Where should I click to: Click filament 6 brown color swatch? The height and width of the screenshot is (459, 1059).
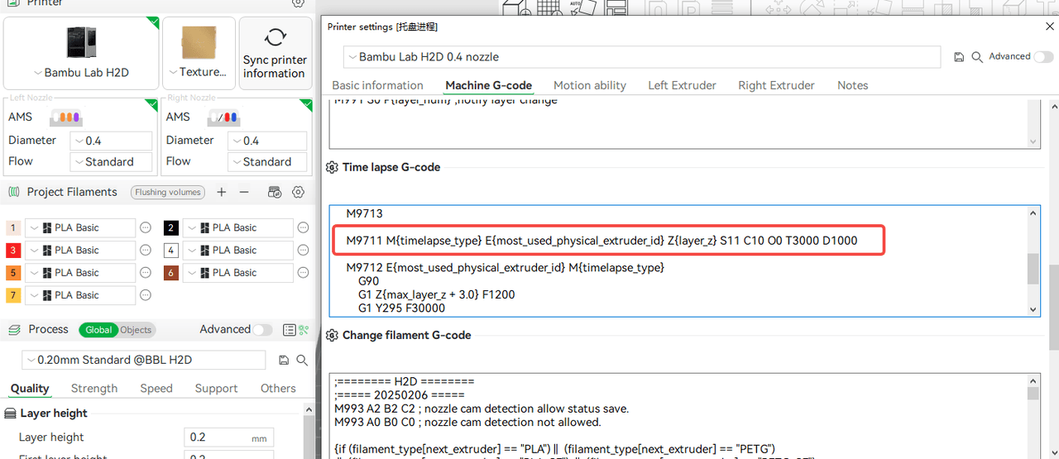click(171, 272)
